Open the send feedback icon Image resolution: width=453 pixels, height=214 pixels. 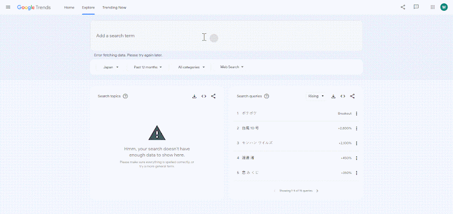click(x=416, y=7)
